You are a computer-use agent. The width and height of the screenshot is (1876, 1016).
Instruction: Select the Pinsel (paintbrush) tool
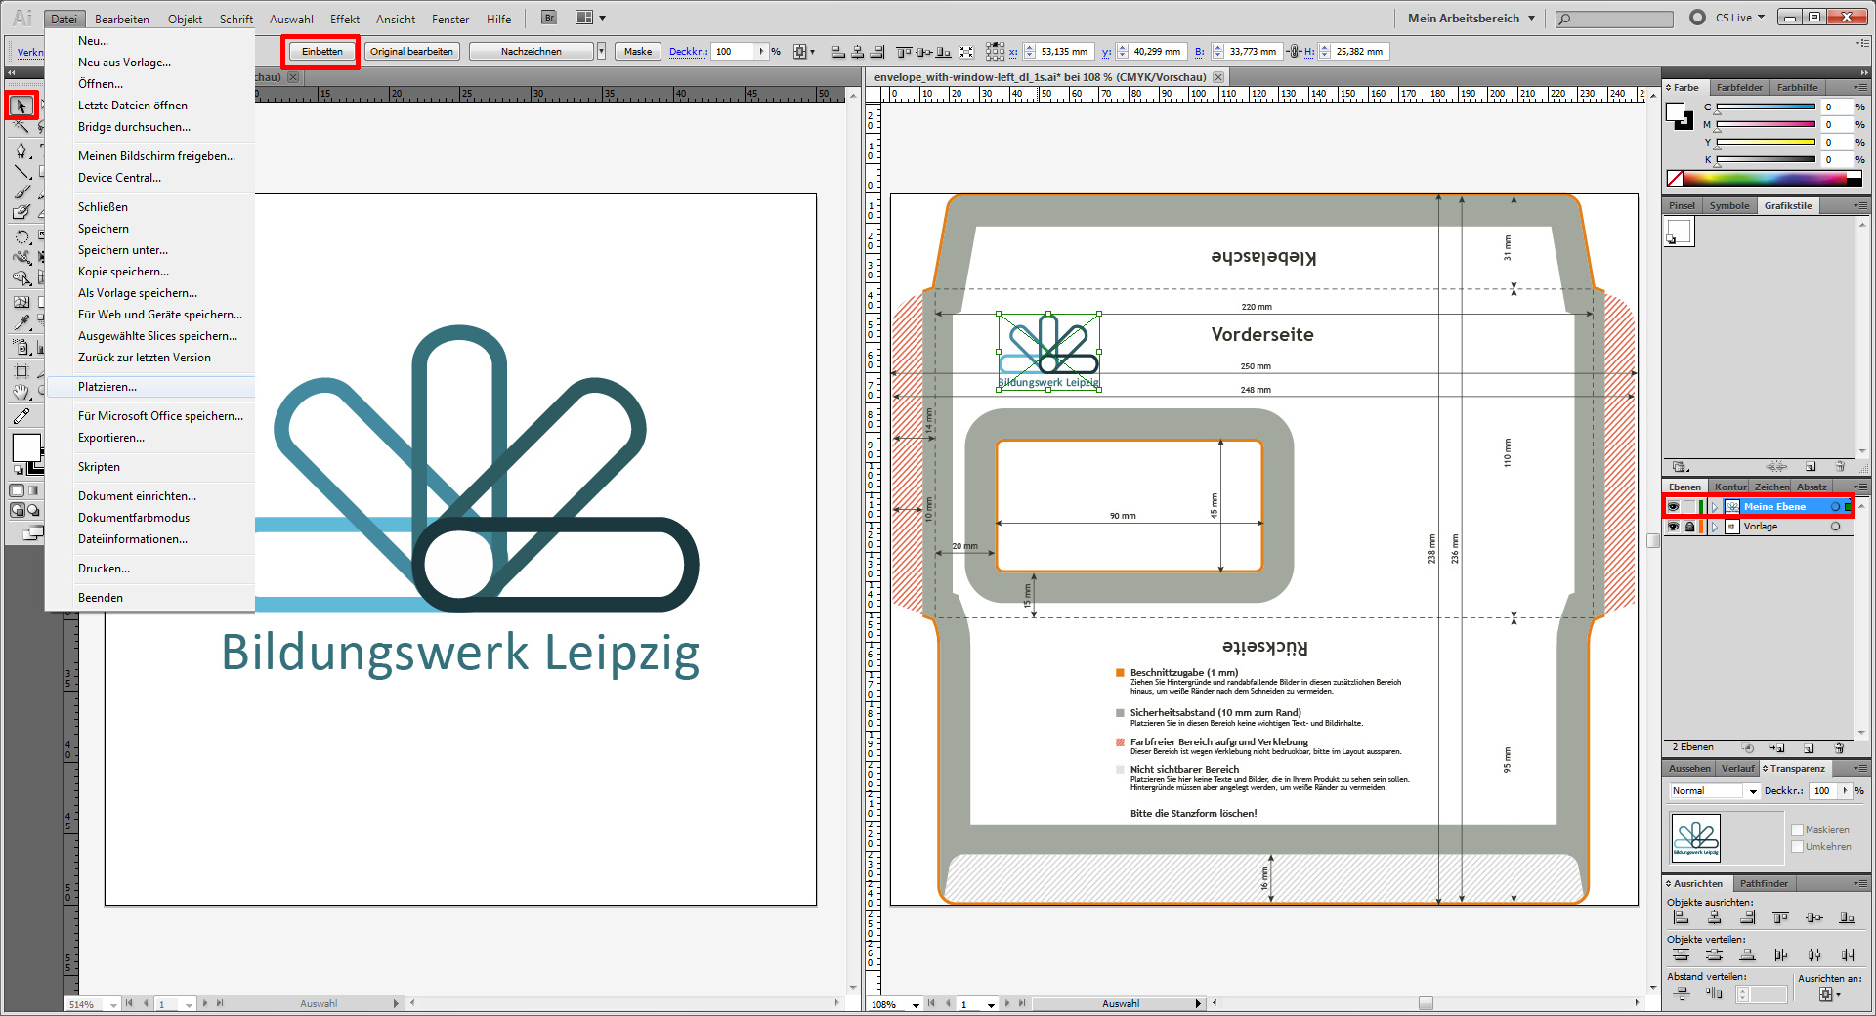[21, 191]
